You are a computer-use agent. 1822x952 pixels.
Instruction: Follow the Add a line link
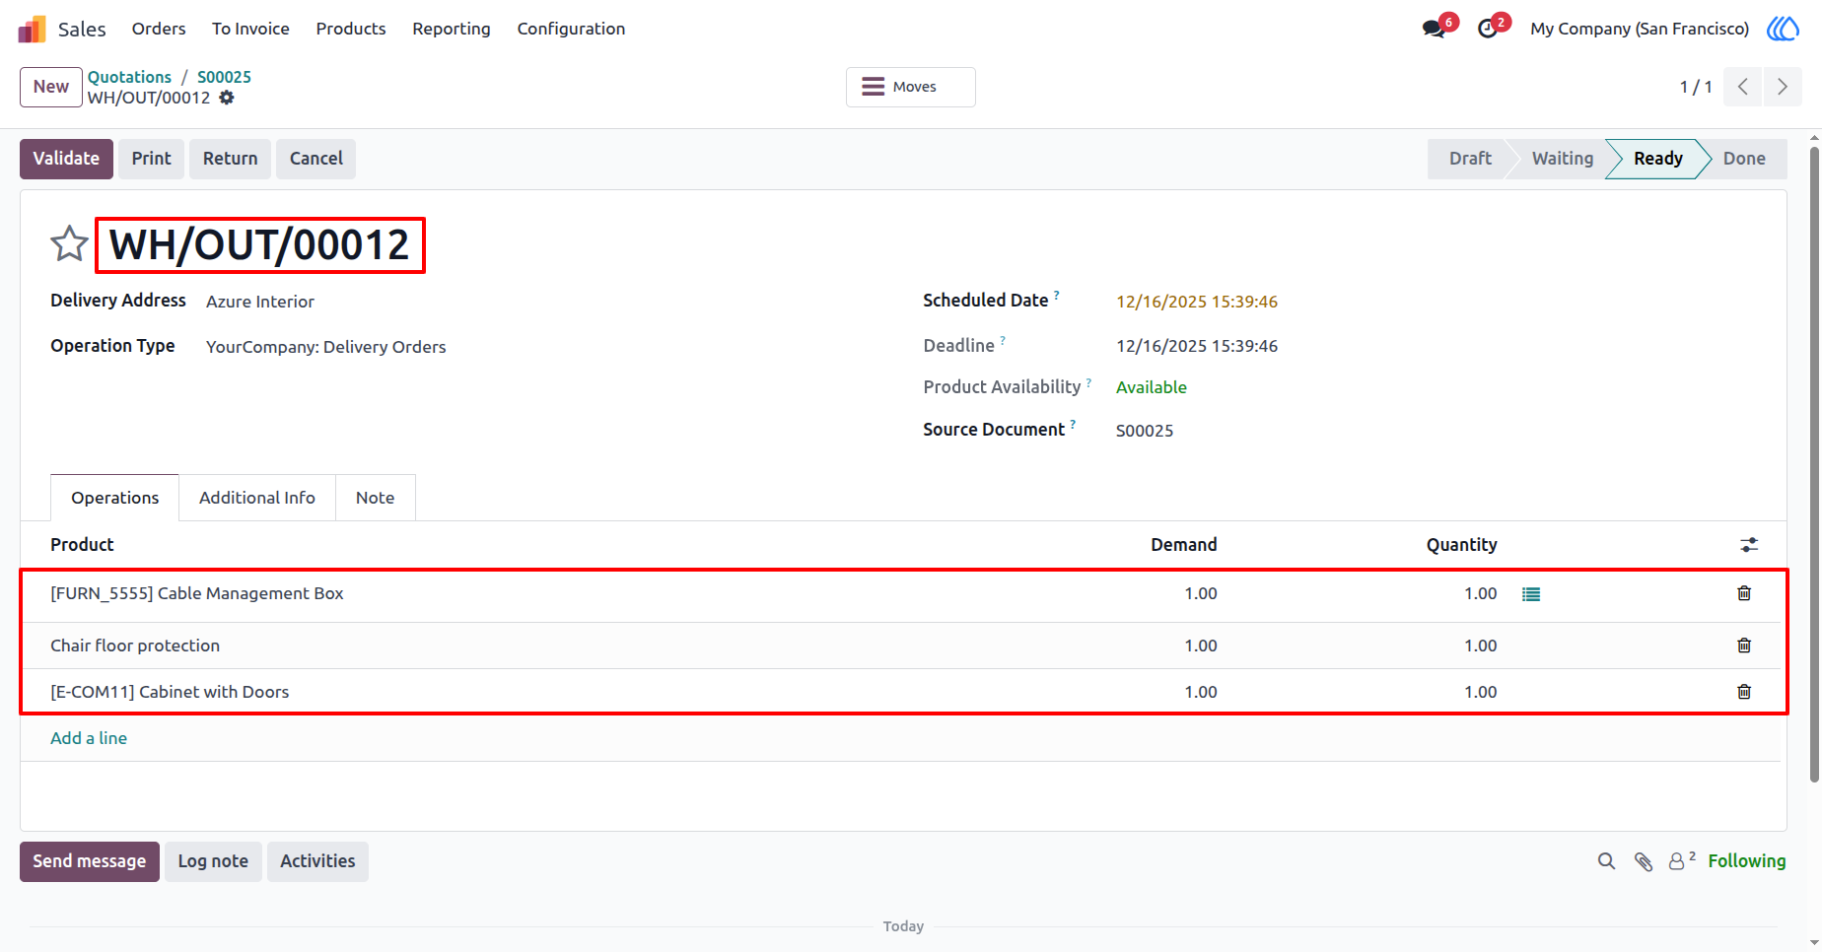tap(89, 738)
